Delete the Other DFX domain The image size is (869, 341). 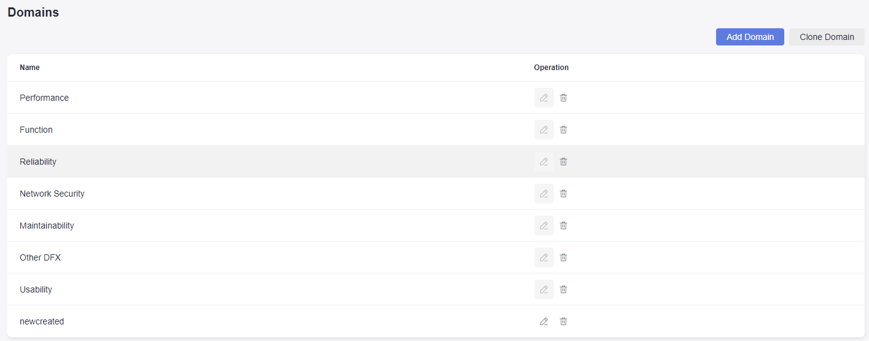[x=564, y=257]
